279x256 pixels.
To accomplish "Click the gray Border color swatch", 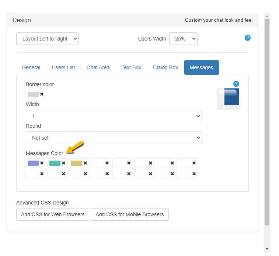I will point(33,94).
